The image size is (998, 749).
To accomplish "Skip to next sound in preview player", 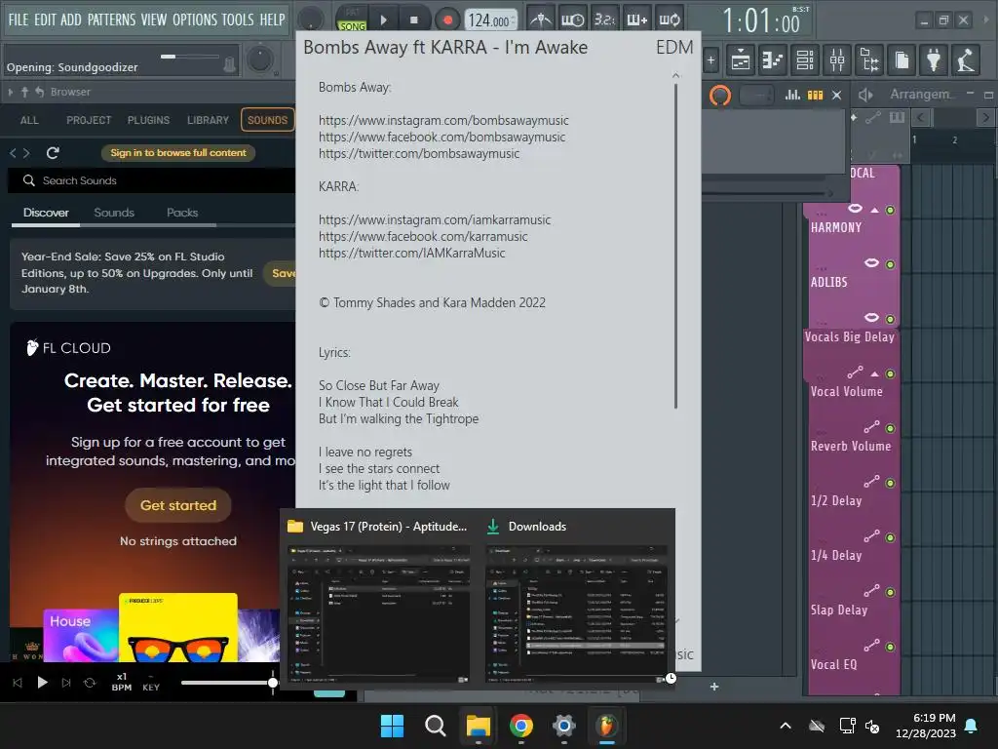I will tap(66, 683).
